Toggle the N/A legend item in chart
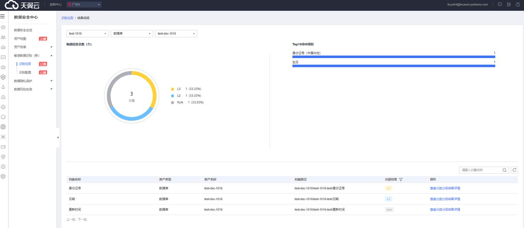Viewport: 524px width, 228px height. (x=179, y=103)
